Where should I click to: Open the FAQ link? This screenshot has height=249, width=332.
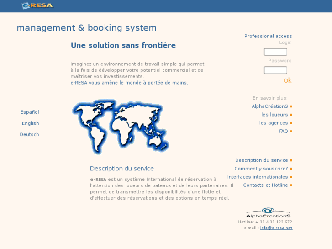pos(284,131)
